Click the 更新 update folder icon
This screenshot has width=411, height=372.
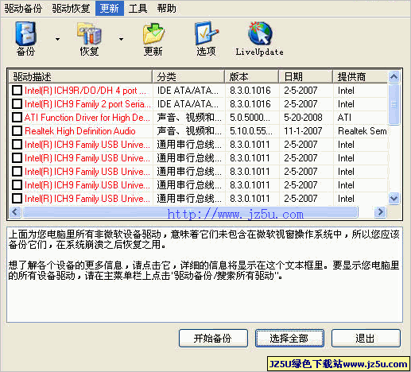point(153,34)
